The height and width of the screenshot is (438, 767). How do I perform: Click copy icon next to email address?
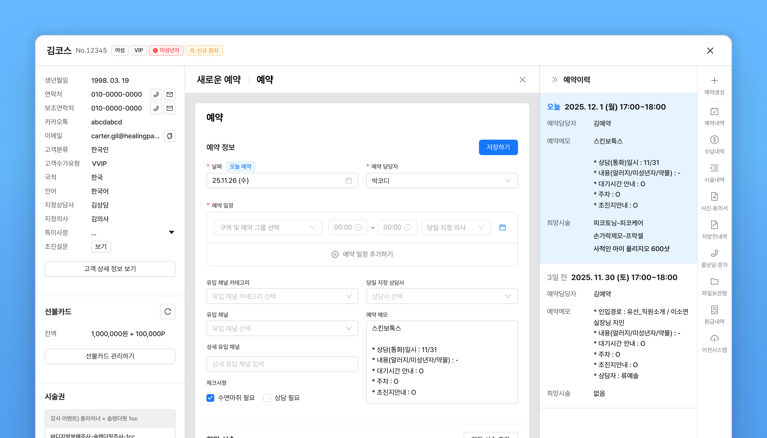click(170, 136)
